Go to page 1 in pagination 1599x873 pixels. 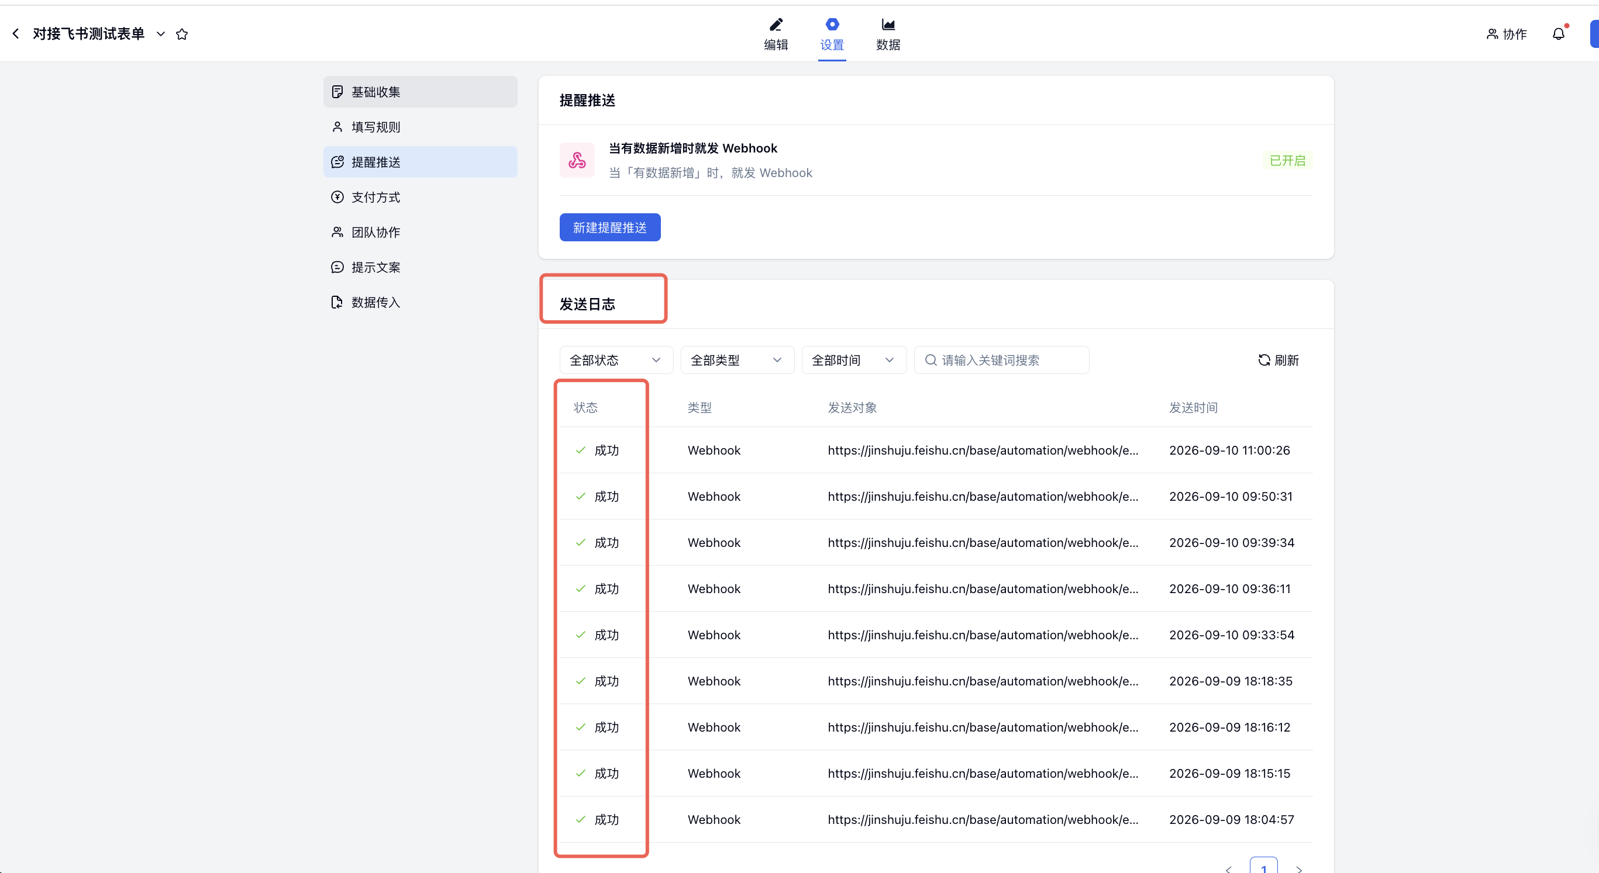[x=1263, y=866]
